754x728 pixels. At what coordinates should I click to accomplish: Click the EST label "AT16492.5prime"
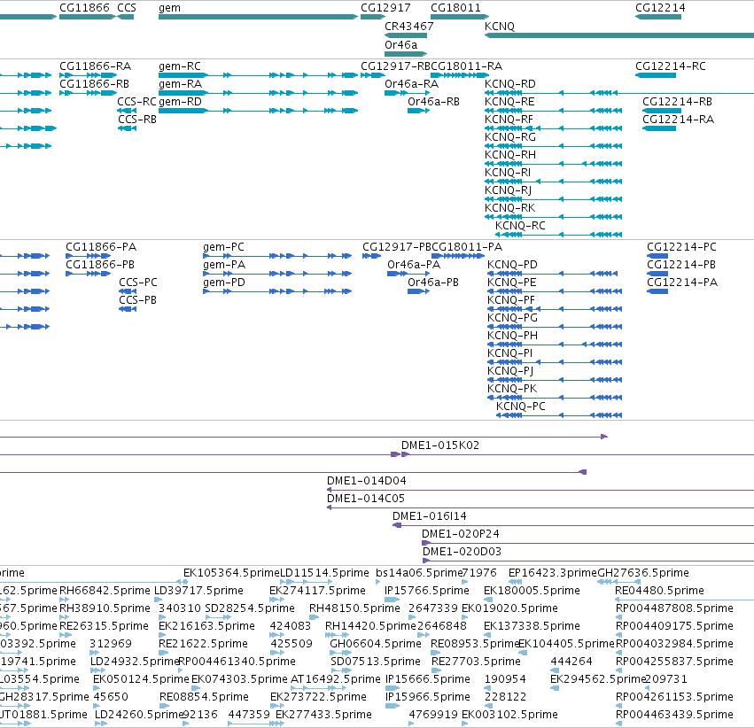pyautogui.click(x=336, y=679)
